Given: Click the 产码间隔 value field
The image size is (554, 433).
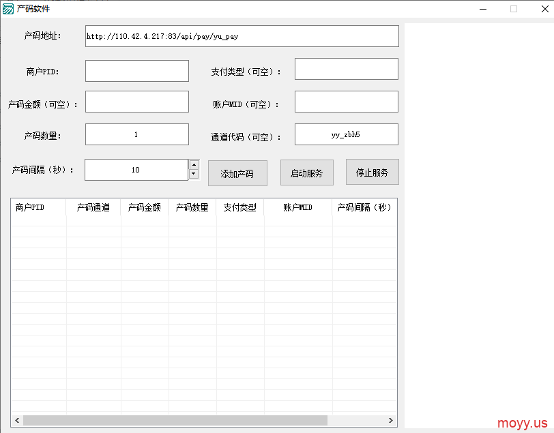Looking at the screenshot, I should click(136, 170).
